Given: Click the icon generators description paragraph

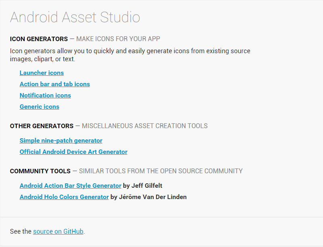Looking at the screenshot, I should click(130, 55).
